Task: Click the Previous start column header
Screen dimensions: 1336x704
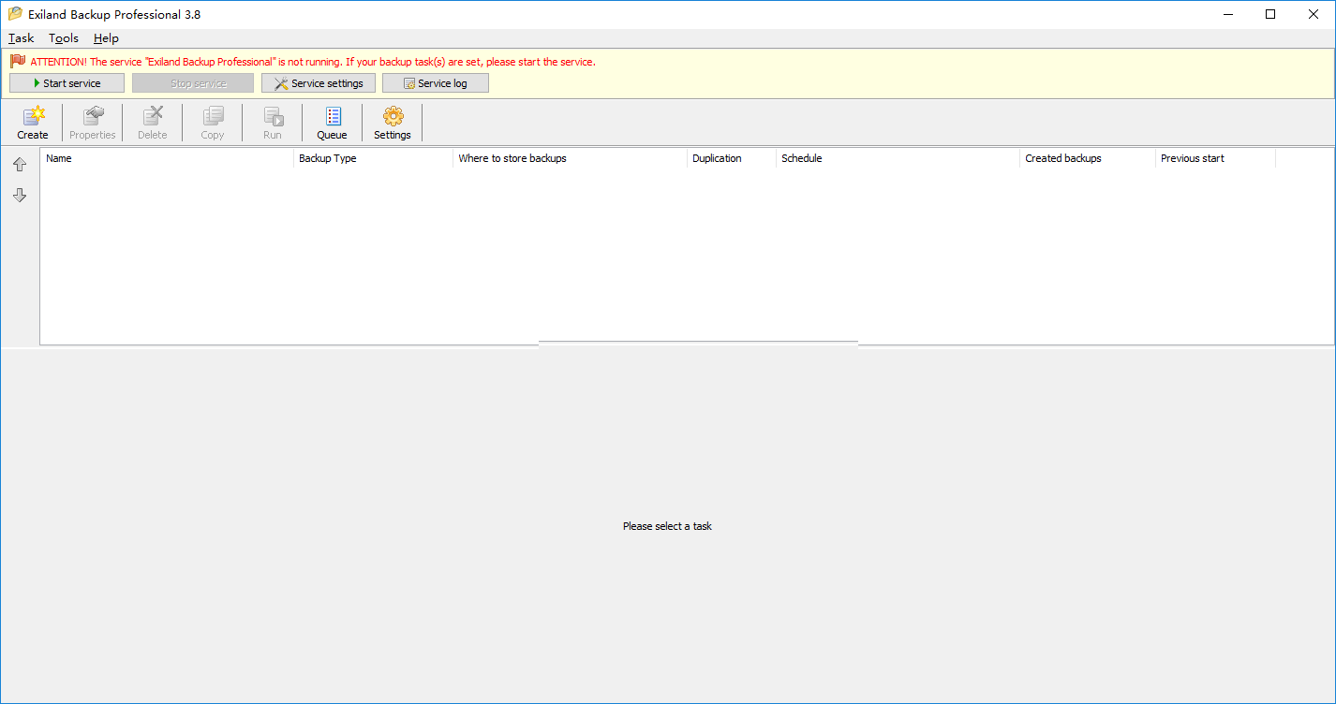Action: click(1215, 158)
